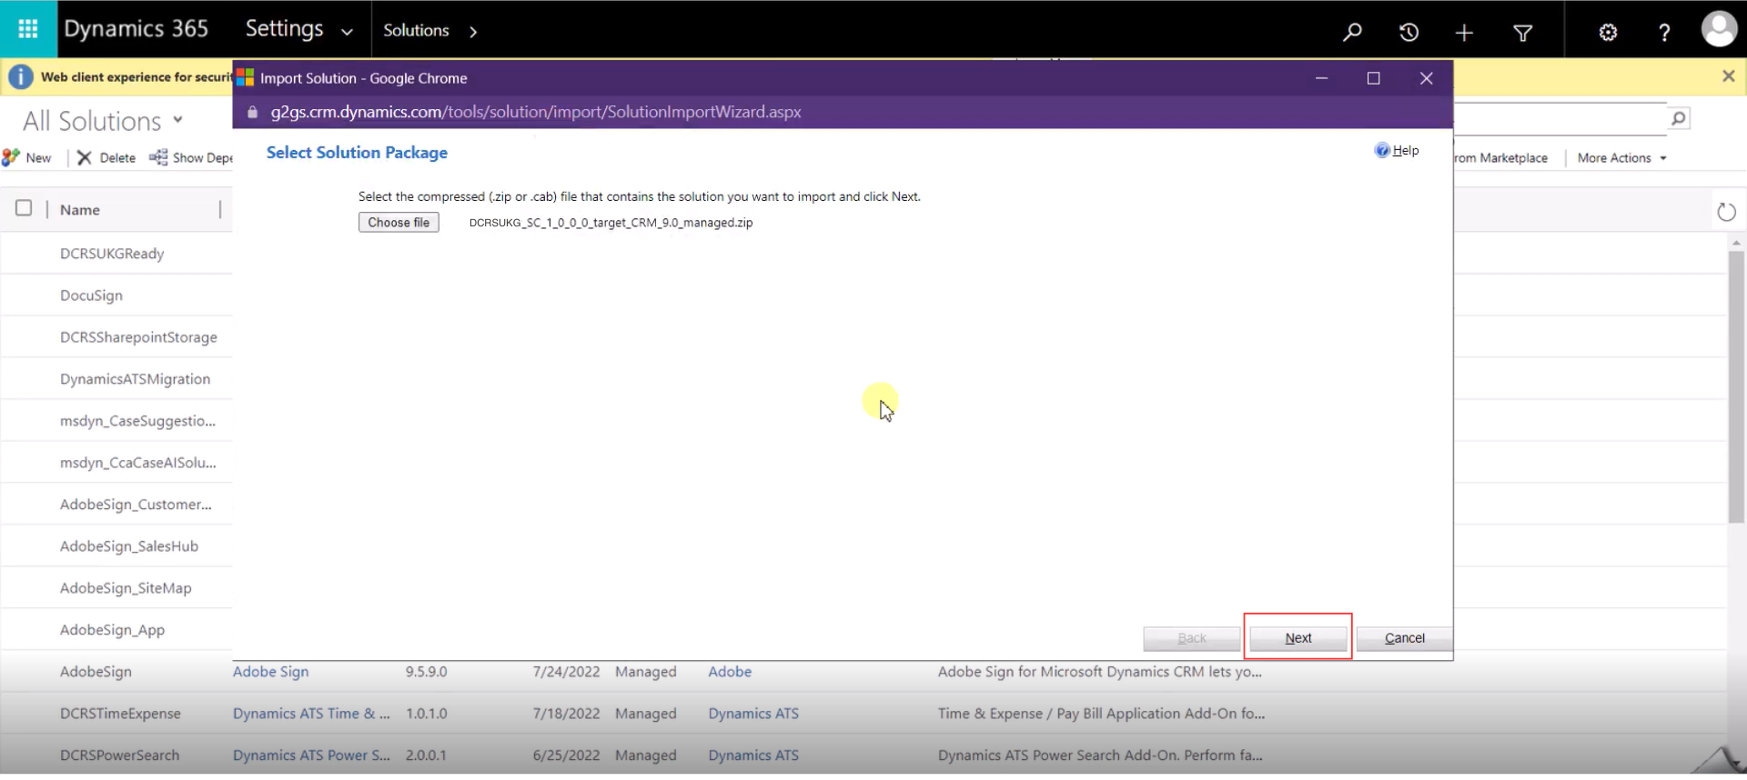Click the search magnifier in top bar
The height and width of the screenshot is (780, 1747).
point(1352,32)
